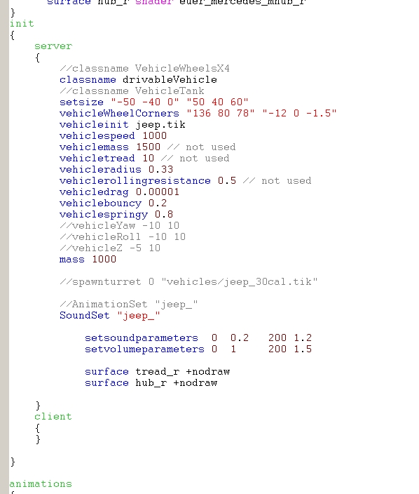Click the 'client' block keyword
This screenshot has height=494, width=419.
53,417
